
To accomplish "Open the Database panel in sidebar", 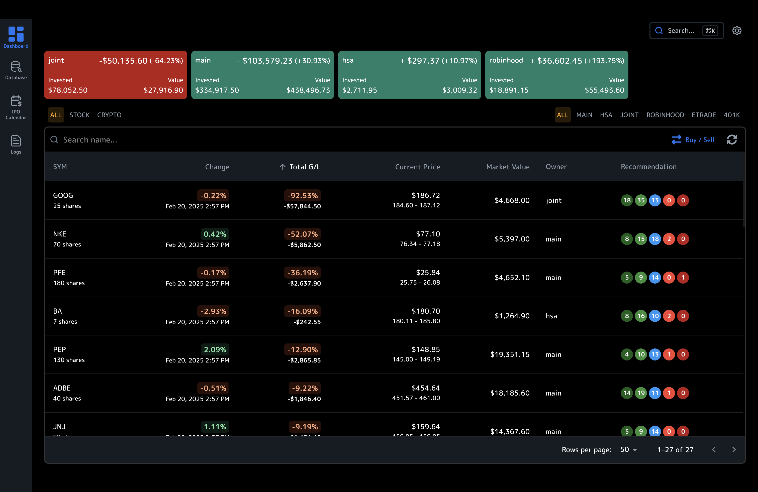I will coord(16,70).
